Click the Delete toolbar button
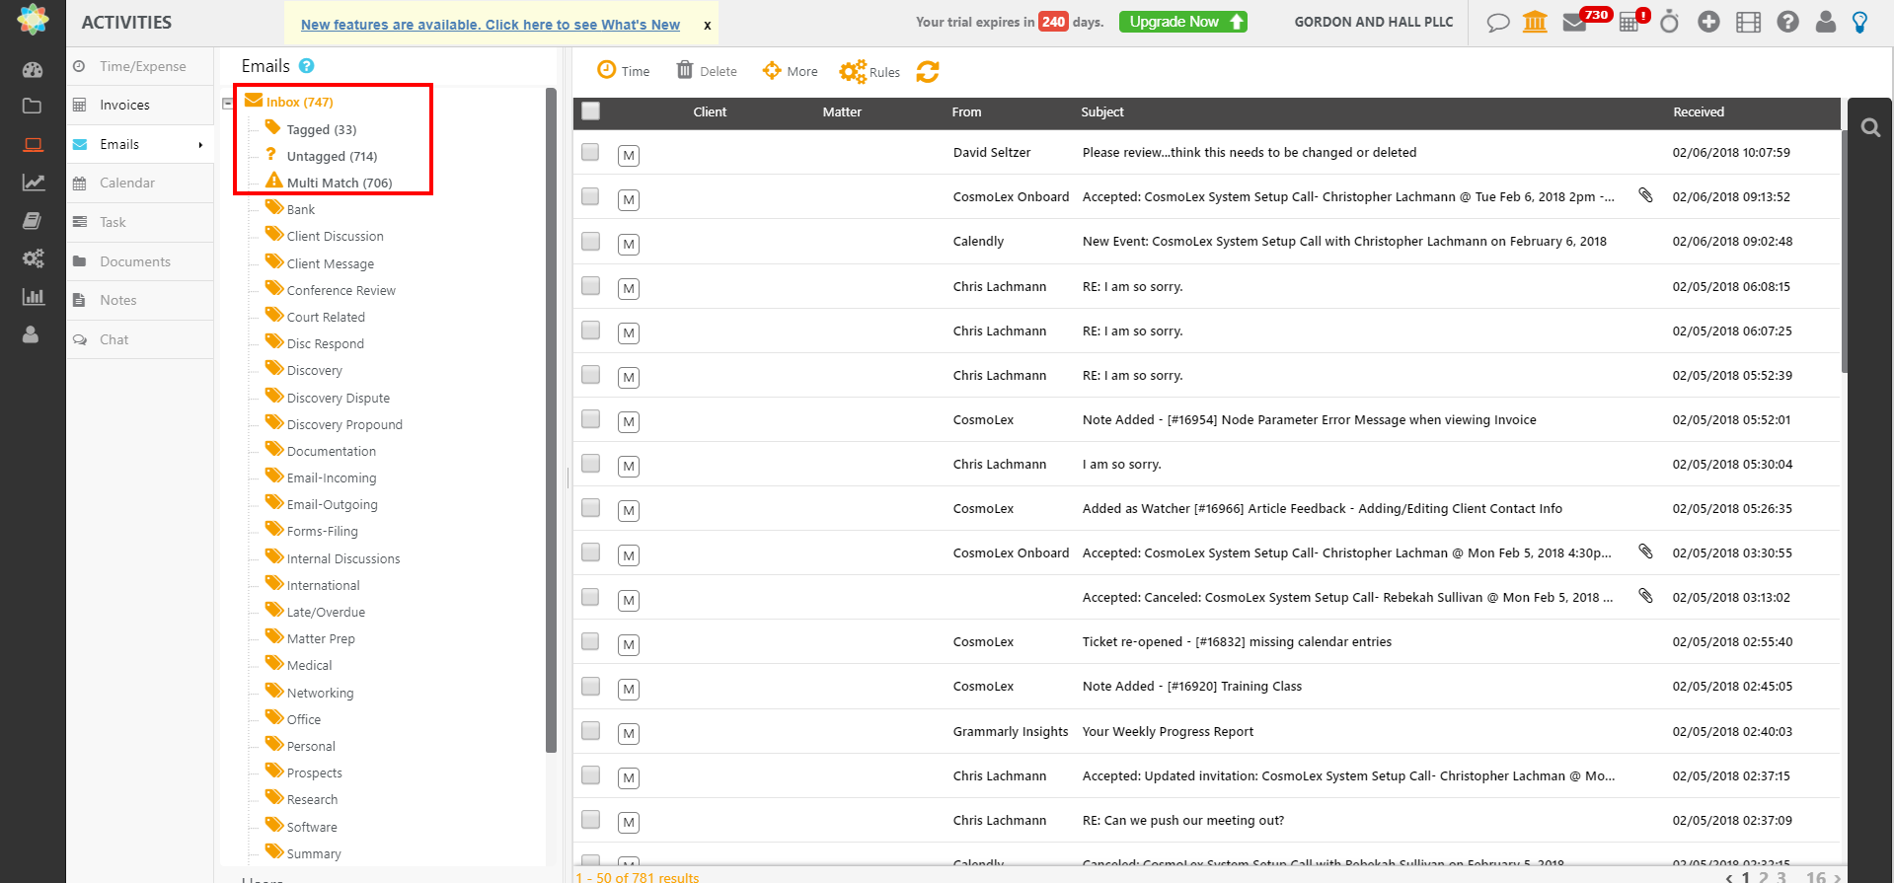This screenshot has height=883, width=1894. (x=707, y=71)
